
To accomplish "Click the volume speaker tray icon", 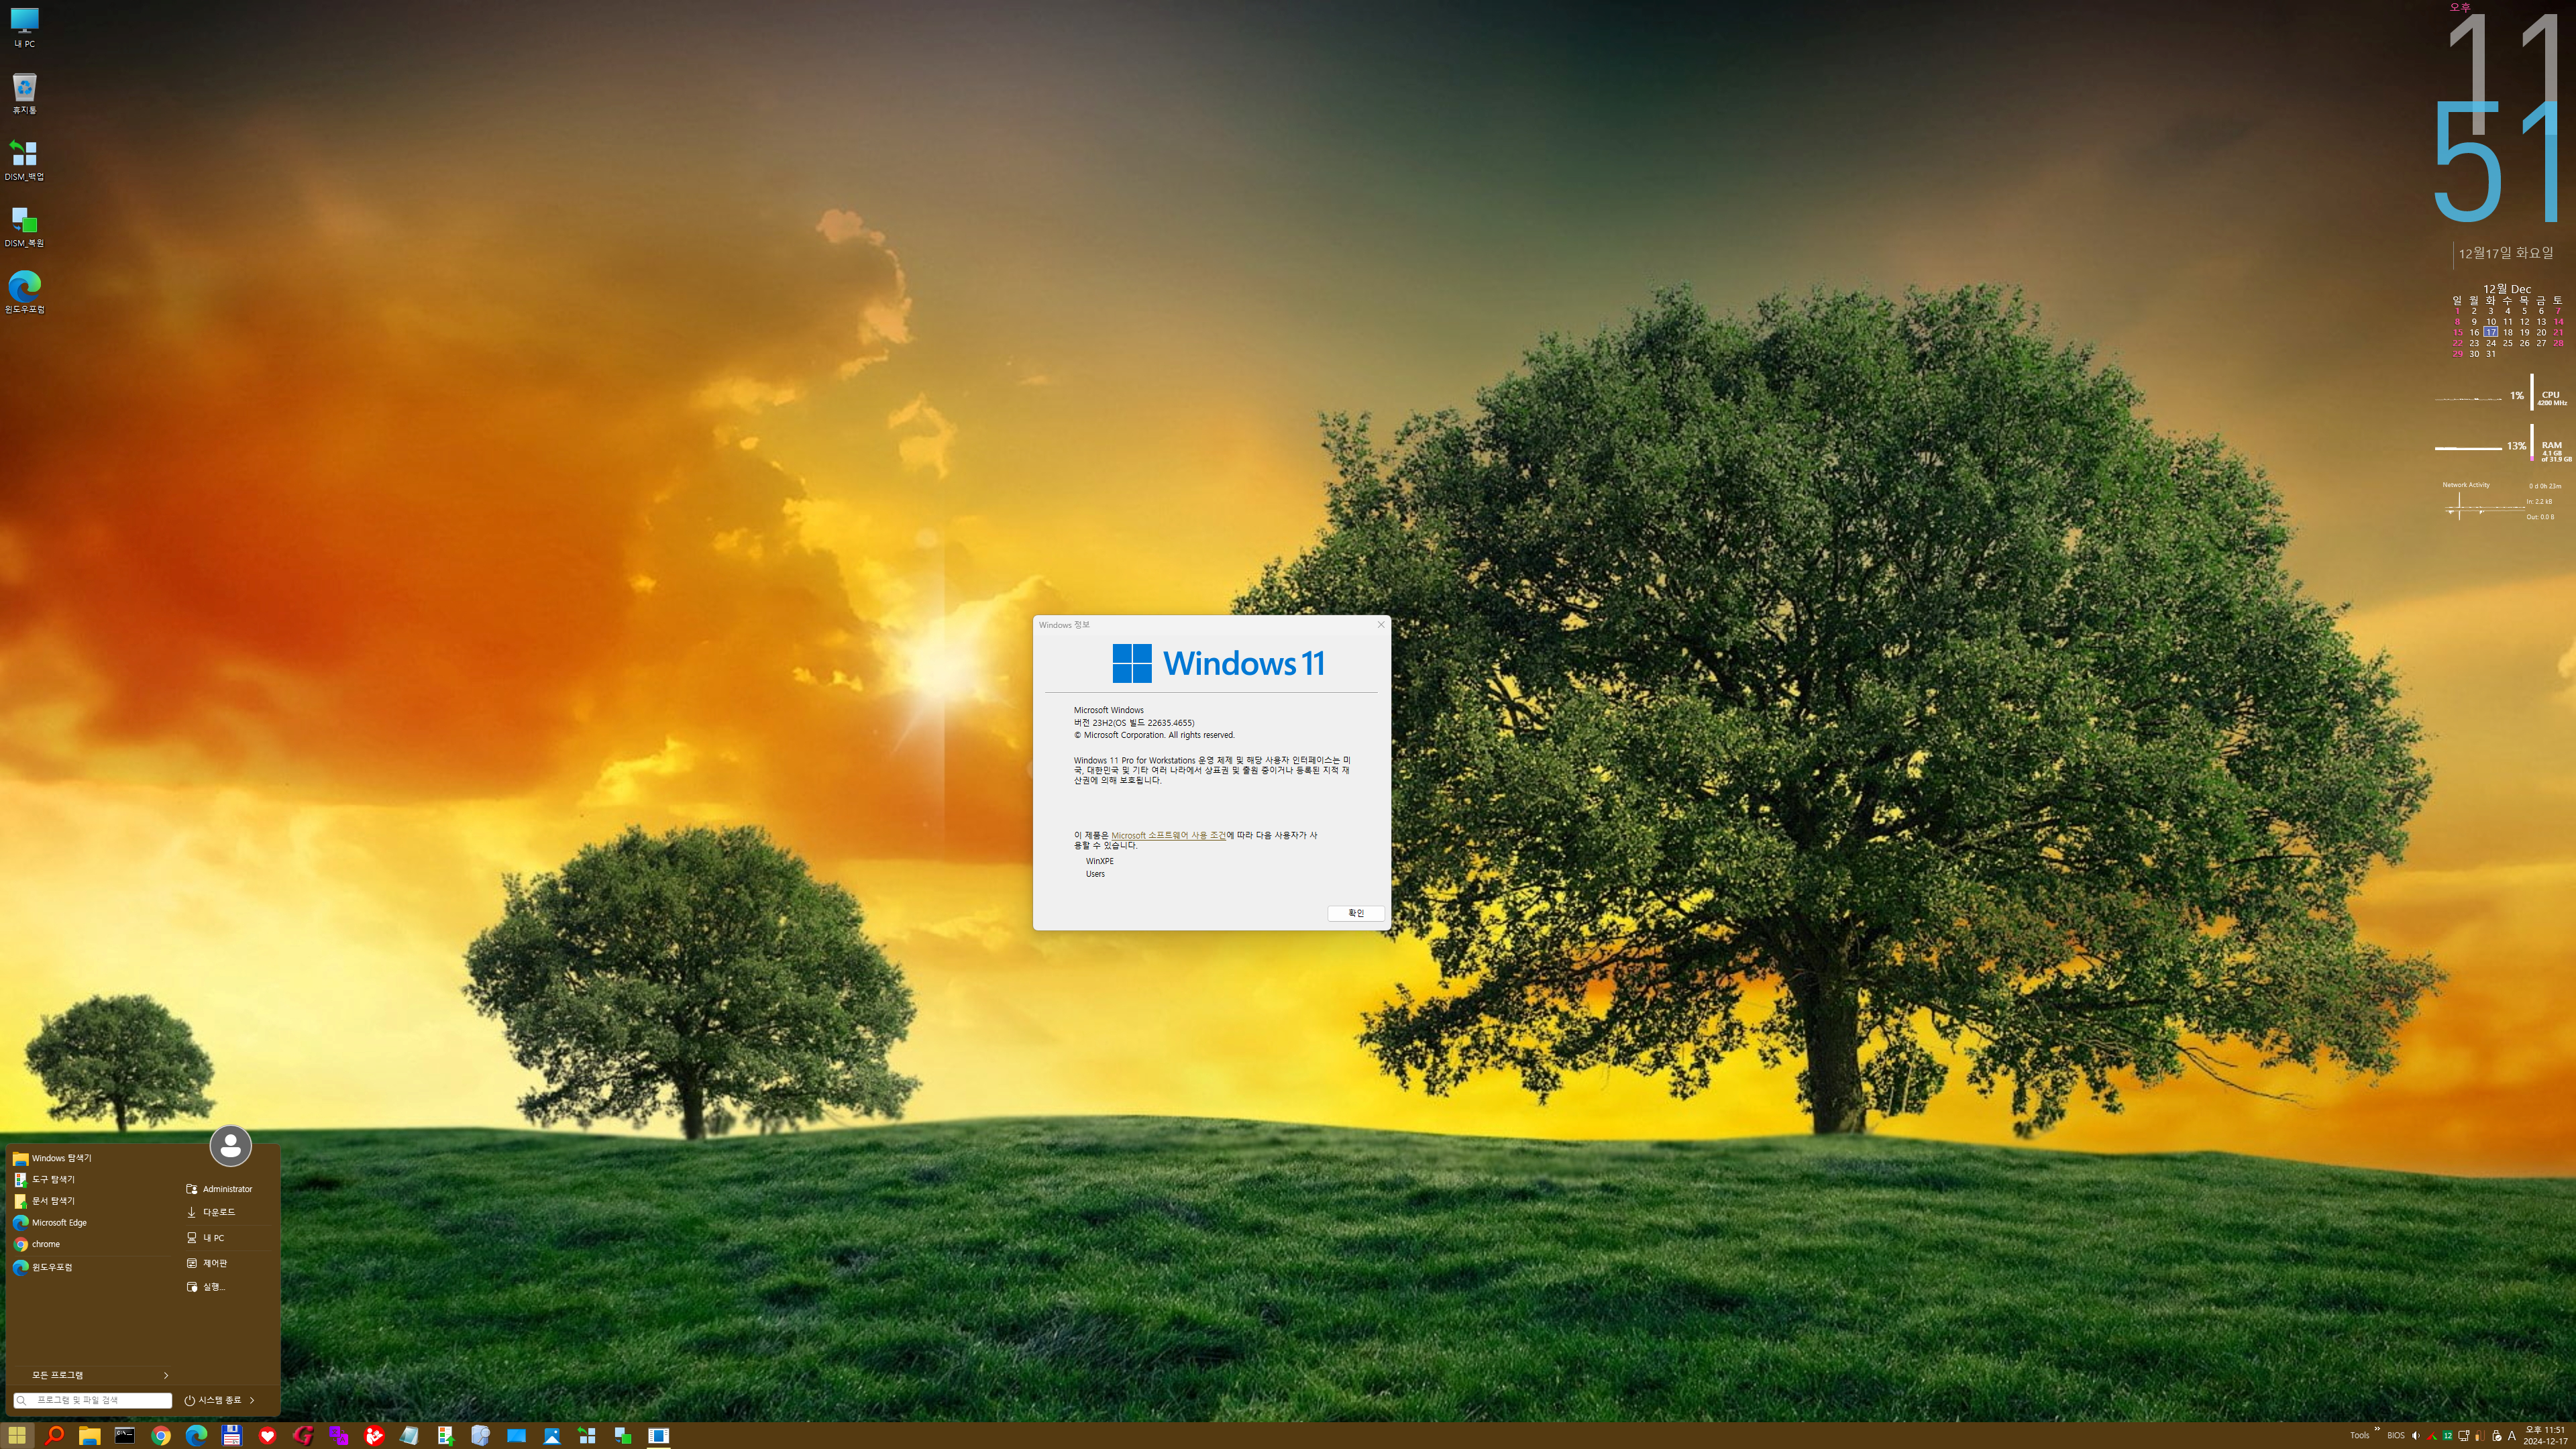I will [2415, 1436].
